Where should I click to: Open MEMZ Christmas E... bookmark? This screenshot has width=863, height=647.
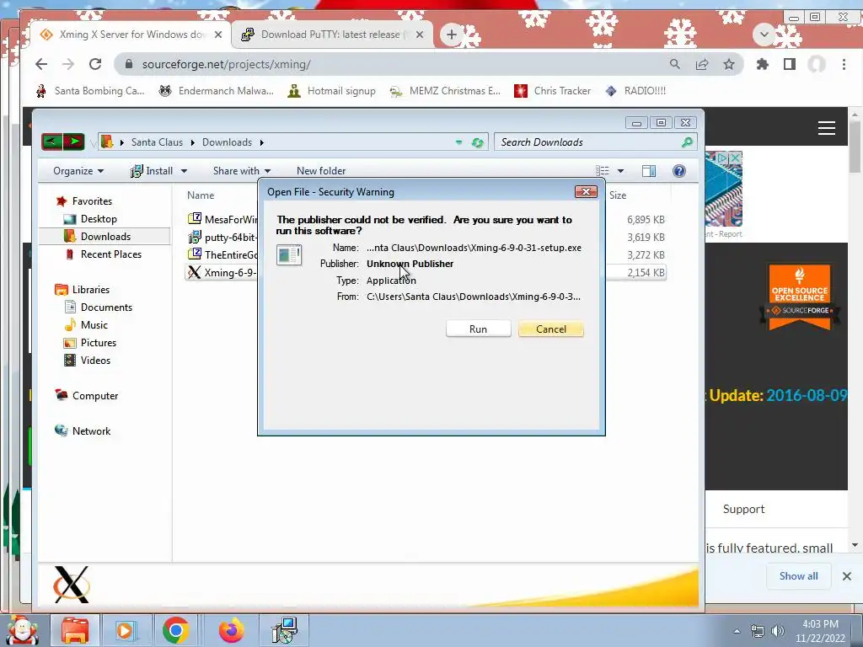(445, 91)
